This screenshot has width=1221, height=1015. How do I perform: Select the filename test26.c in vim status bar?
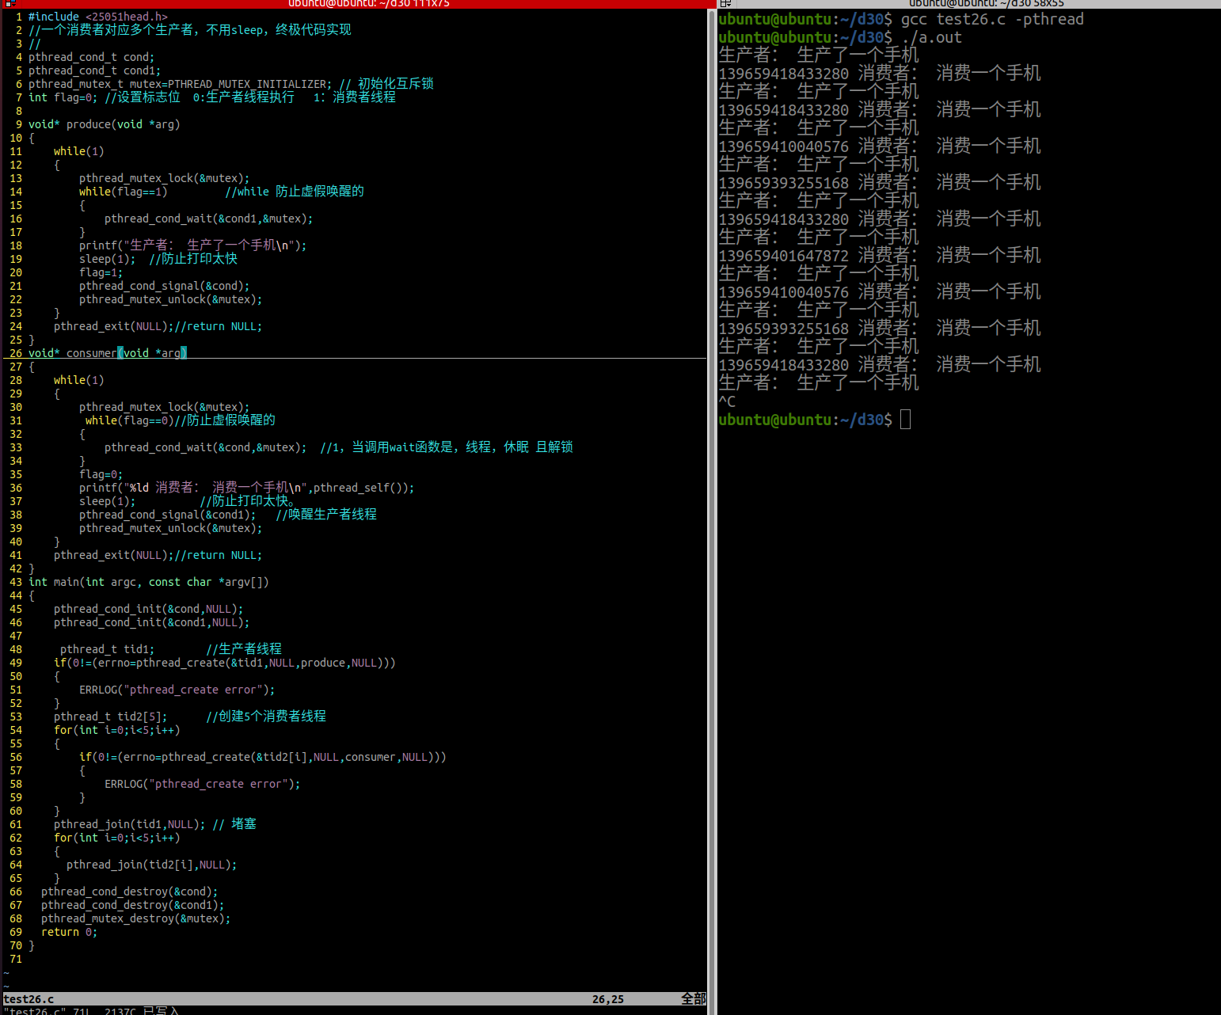pyautogui.click(x=29, y=998)
